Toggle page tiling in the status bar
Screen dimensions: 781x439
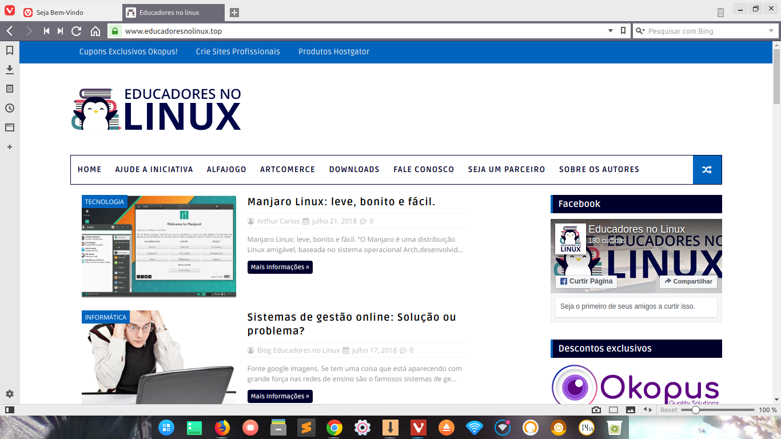tap(613, 410)
